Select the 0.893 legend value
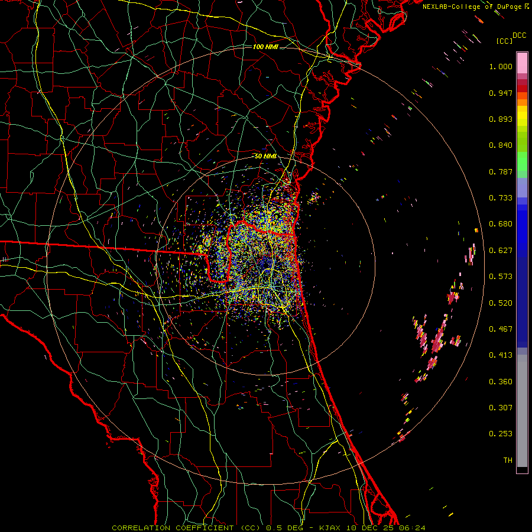 pos(501,119)
